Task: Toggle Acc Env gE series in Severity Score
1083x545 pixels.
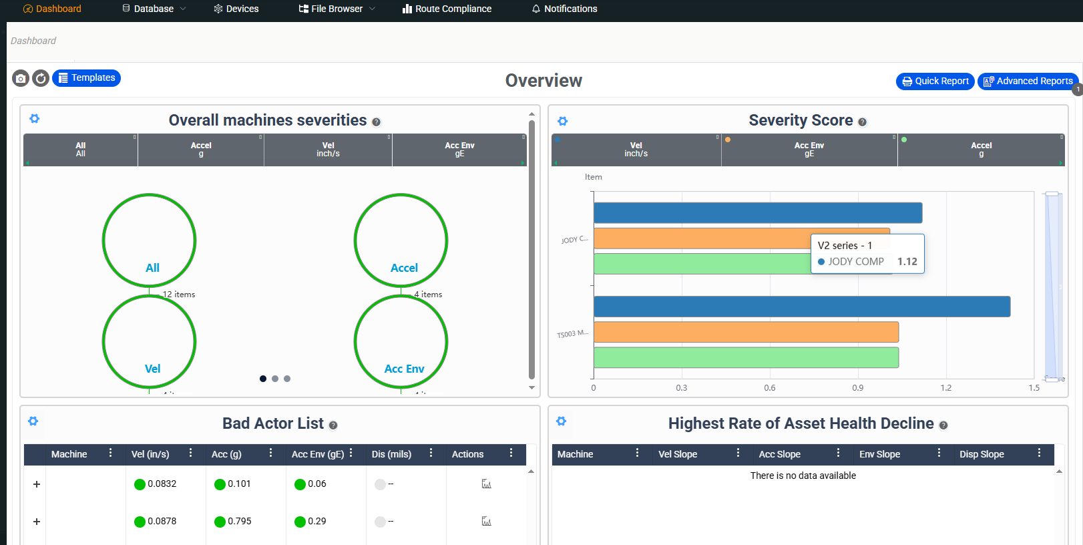Action: point(809,150)
